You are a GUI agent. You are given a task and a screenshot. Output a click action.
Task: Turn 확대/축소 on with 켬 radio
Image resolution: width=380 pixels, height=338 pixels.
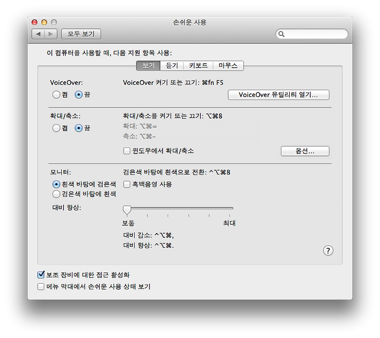coord(56,128)
